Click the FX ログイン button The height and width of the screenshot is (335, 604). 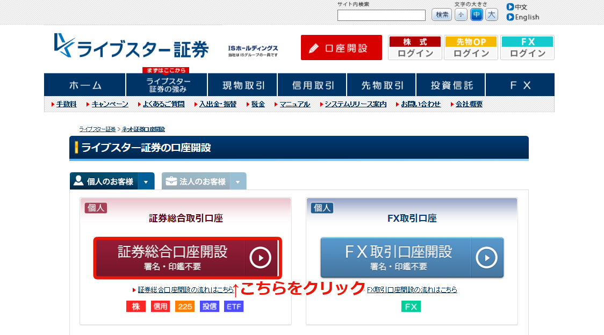click(527, 47)
